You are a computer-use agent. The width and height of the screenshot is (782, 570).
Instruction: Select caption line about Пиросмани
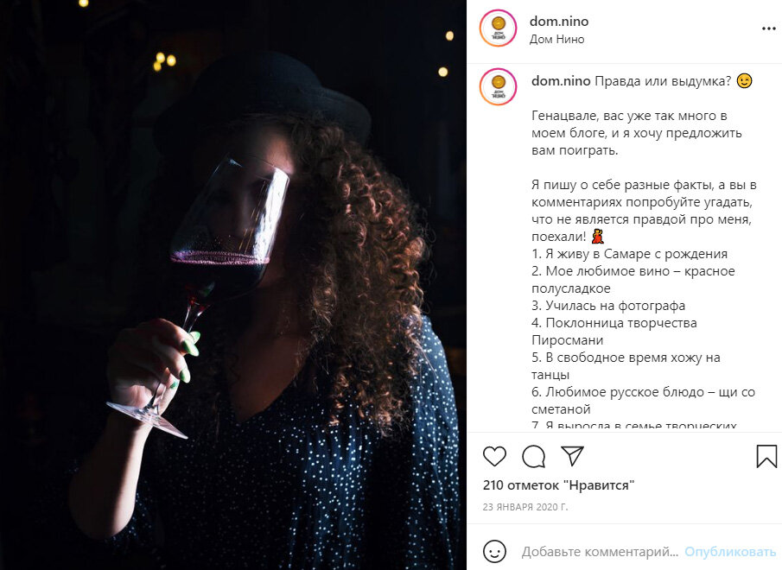point(614,332)
